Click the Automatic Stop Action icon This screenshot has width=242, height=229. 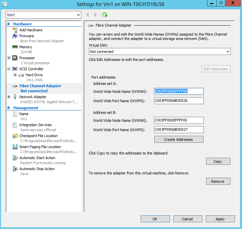(15, 169)
